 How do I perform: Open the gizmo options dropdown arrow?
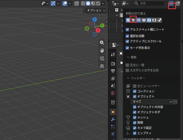[x=58, y=3]
